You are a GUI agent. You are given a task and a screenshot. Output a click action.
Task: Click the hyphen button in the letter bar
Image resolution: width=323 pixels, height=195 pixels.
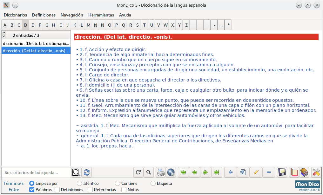214,25
